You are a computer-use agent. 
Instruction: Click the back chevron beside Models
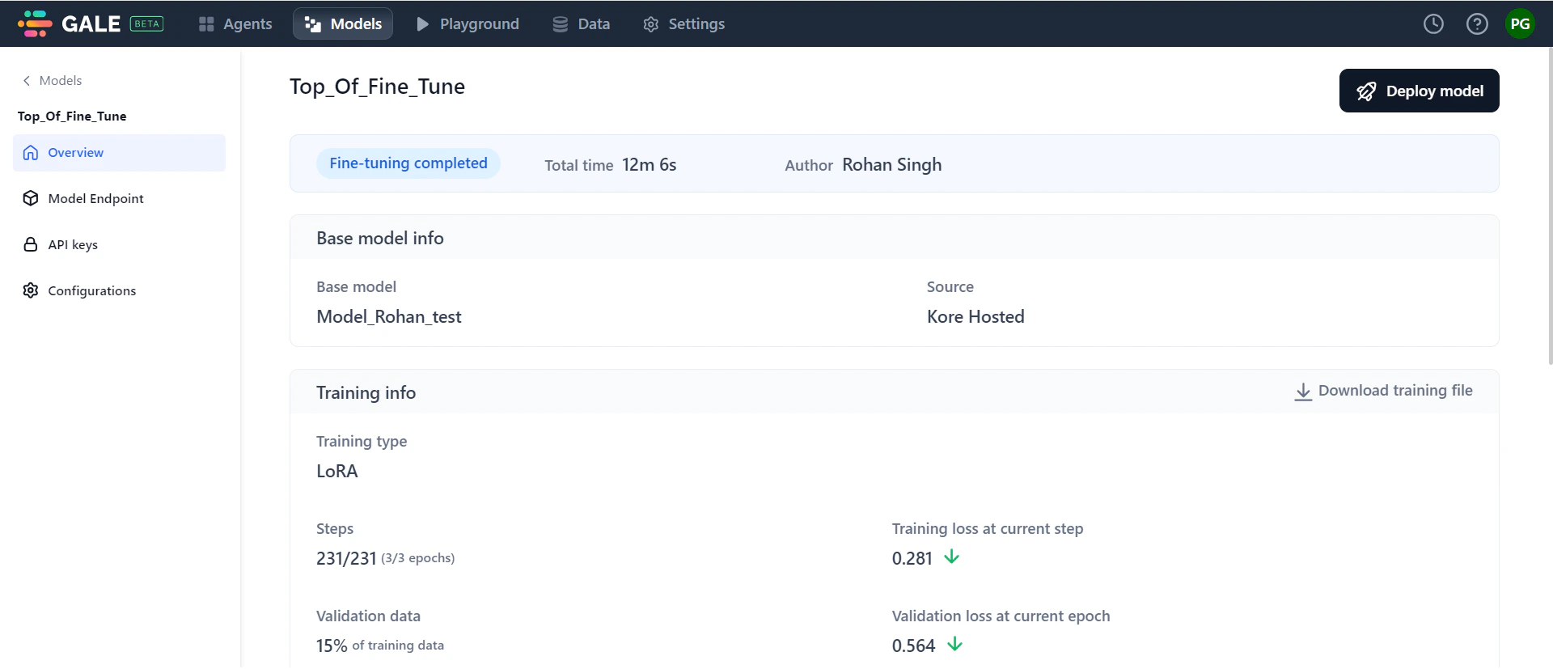point(27,80)
